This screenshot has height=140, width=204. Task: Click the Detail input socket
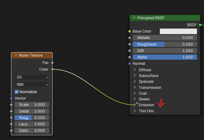[x=11, y=111]
